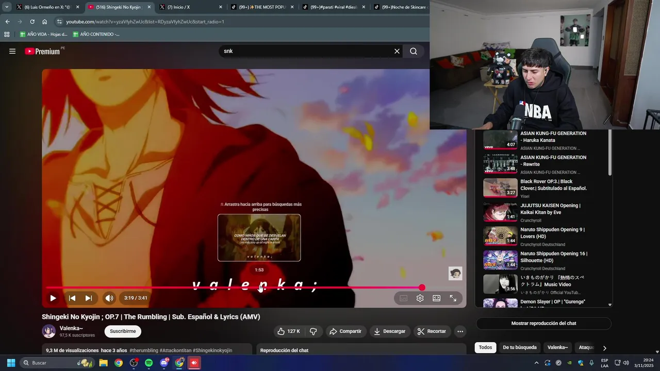
Task: Click the #therumbling hashtag
Action: [x=144, y=350]
